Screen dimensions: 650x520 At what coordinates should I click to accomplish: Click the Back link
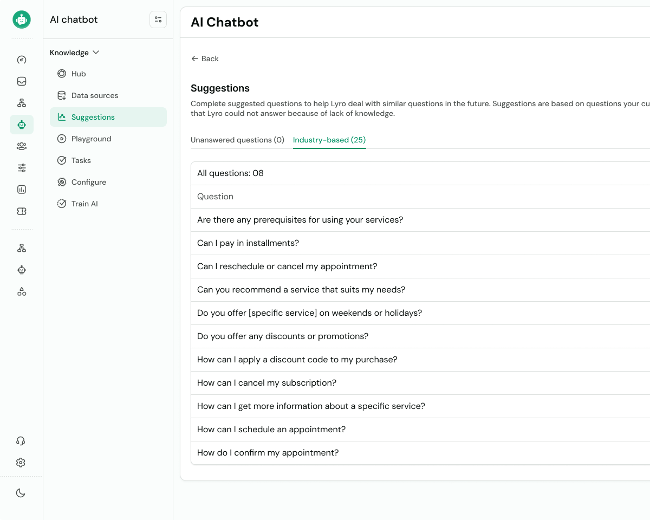click(x=205, y=58)
